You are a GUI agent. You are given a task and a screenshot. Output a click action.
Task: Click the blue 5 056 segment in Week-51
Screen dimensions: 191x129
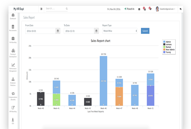pyautogui.click(x=151, y=79)
